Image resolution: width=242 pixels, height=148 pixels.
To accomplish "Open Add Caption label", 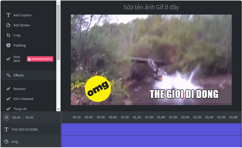I will click(22, 15).
